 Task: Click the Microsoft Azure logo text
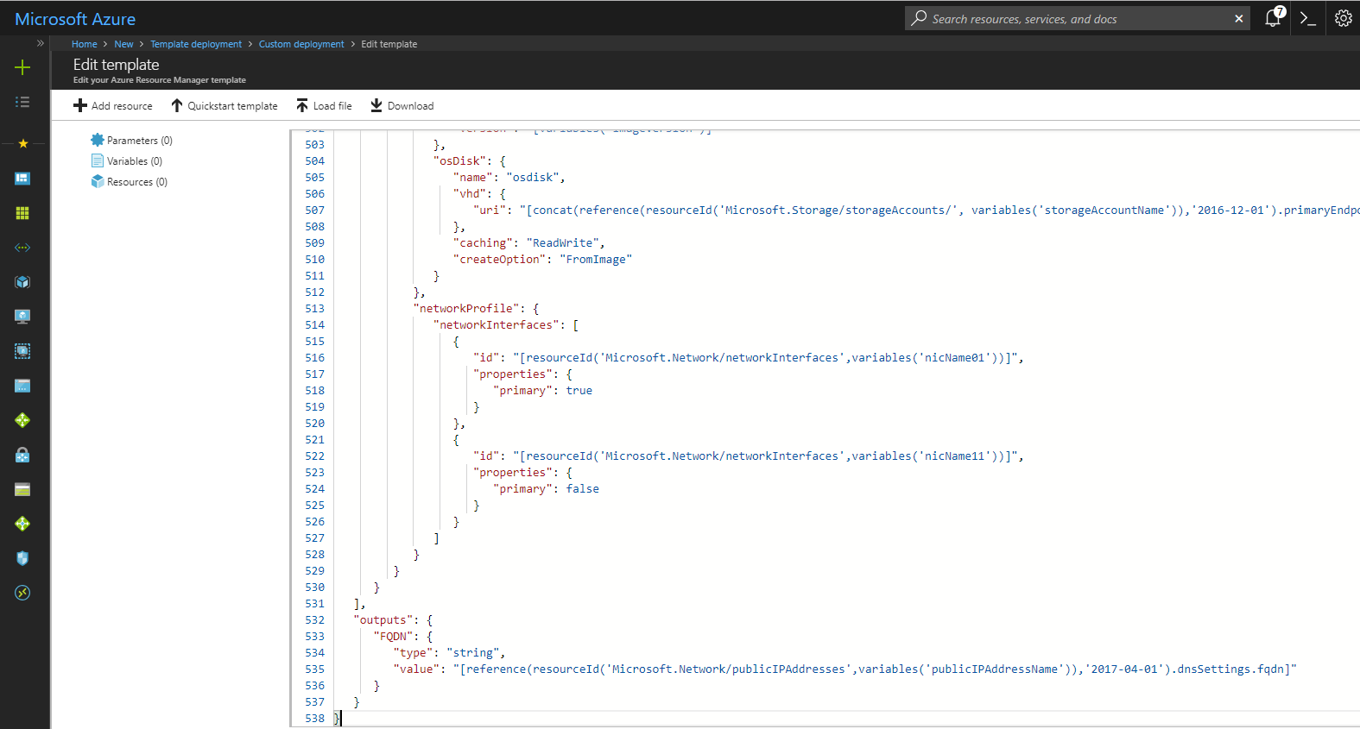(75, 19)
